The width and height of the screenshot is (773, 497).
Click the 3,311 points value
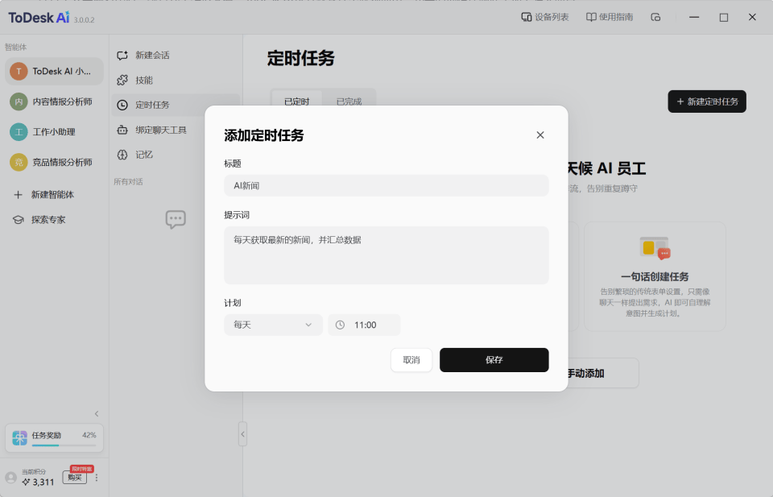[43, 483]
